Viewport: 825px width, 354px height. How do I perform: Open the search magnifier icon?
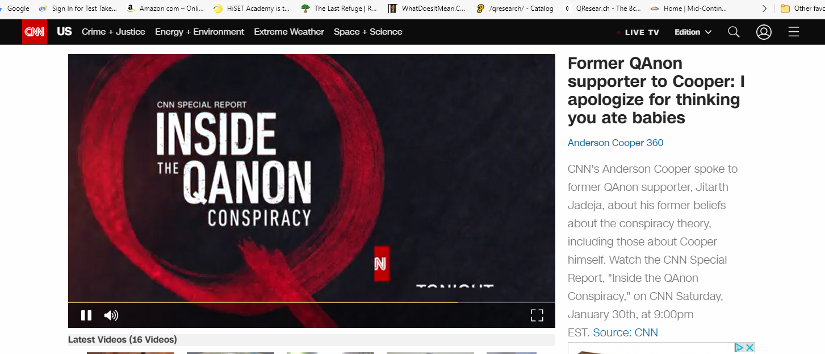click(734, 32)
